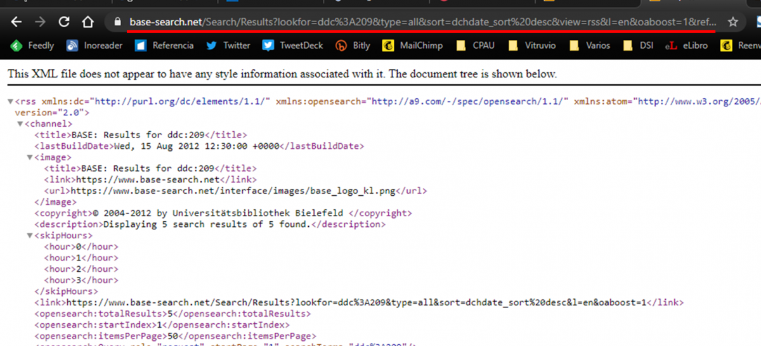Collapse the skipHours element

30,236
